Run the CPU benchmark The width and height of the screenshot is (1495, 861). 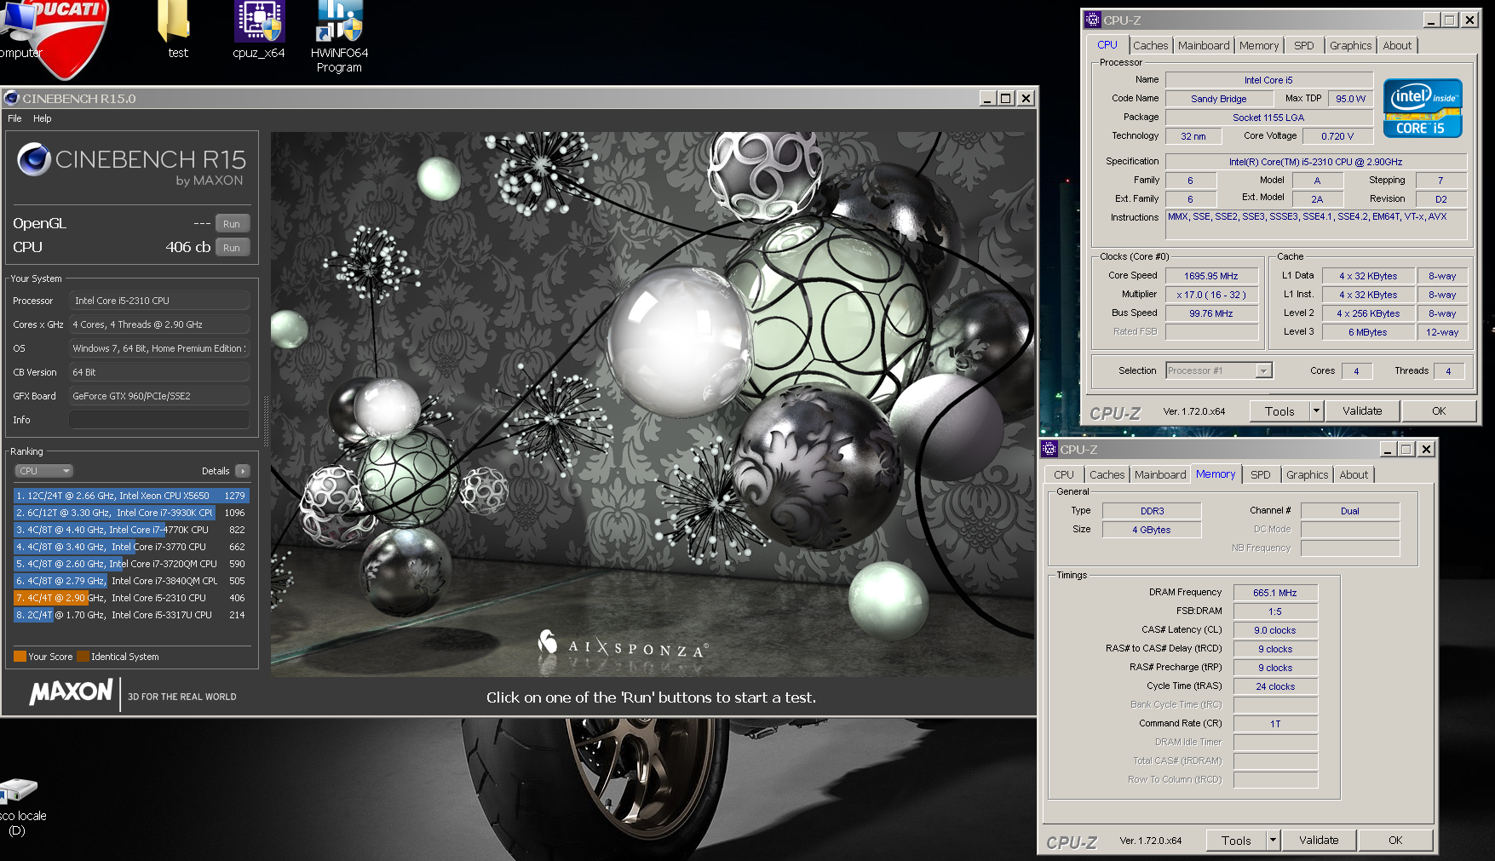point(232,248)
